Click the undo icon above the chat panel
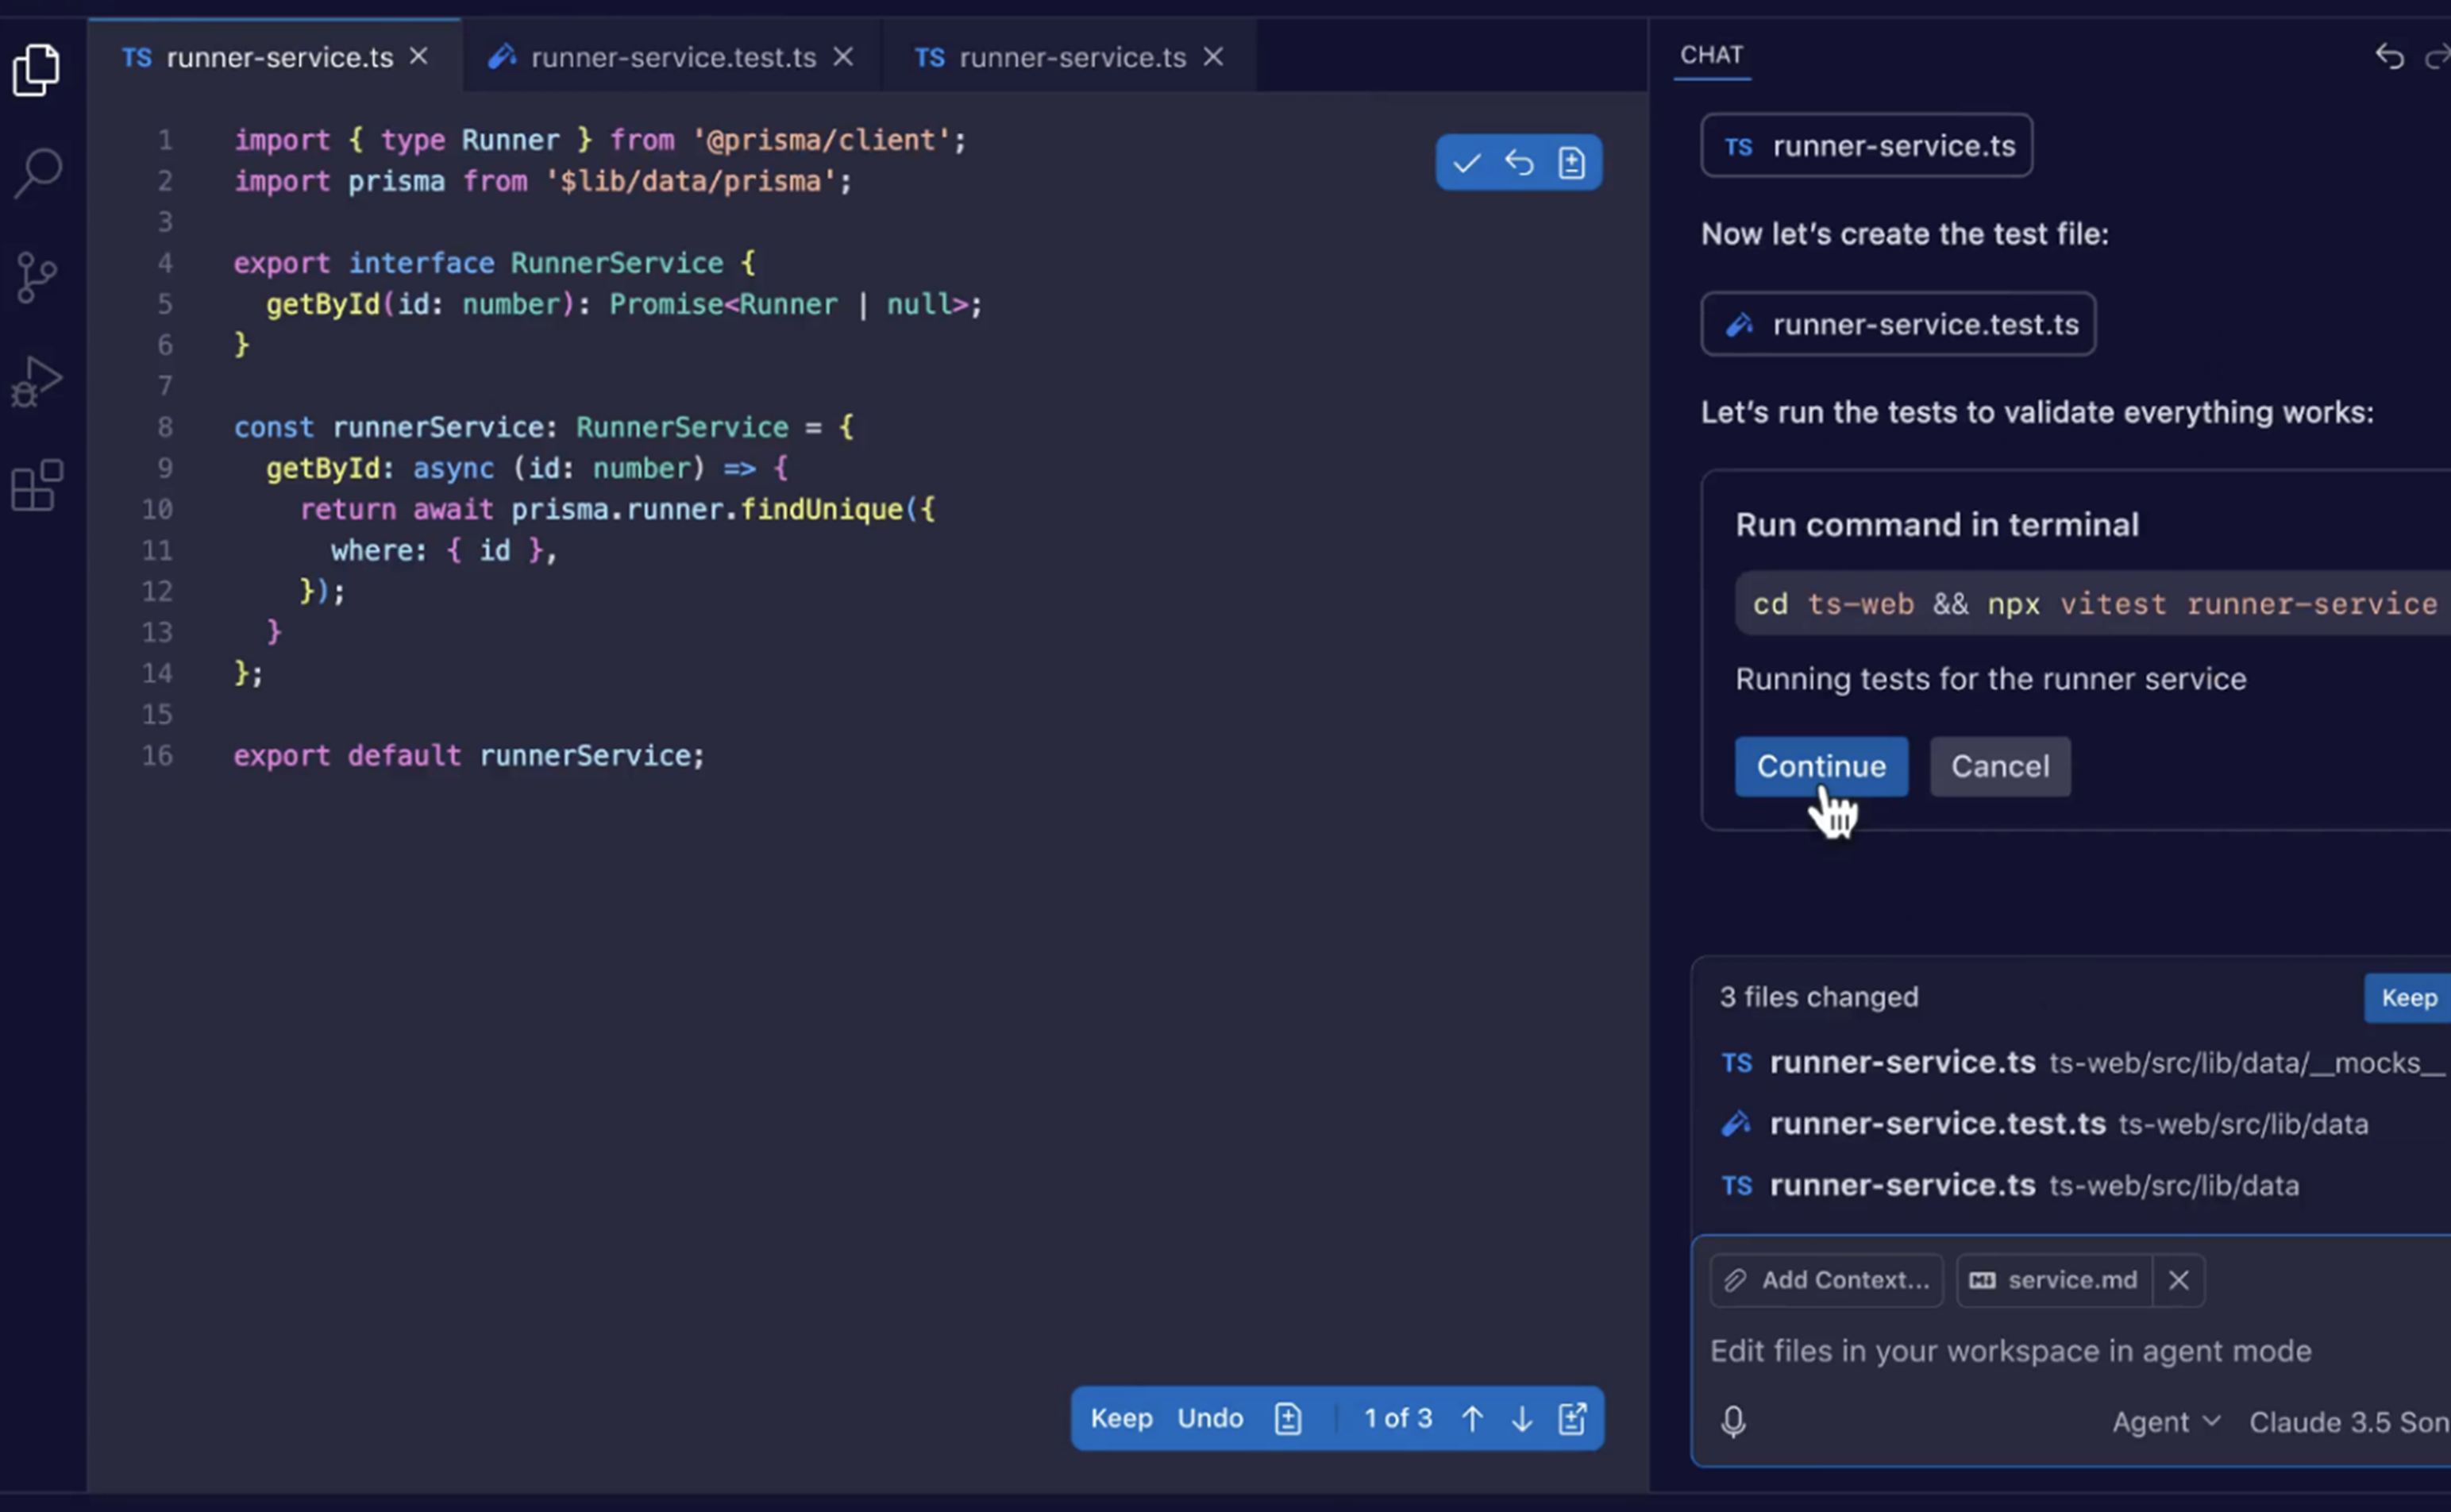The width and height of the screenshot is (2451, 1512). coord(2389,57)
